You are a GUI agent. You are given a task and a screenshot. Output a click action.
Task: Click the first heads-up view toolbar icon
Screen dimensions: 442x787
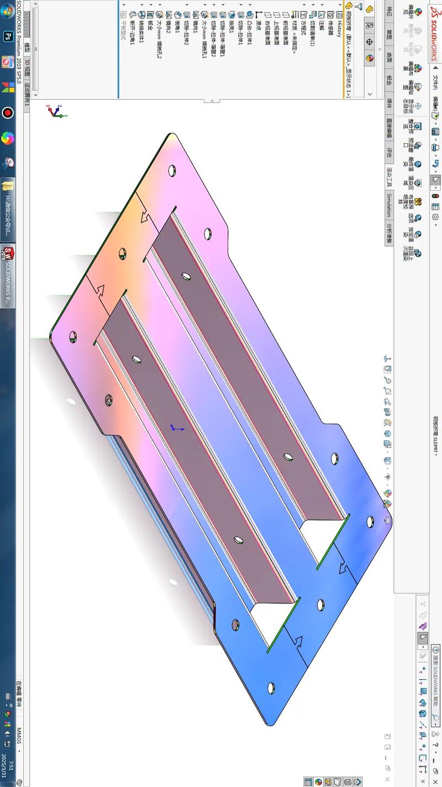388,359
